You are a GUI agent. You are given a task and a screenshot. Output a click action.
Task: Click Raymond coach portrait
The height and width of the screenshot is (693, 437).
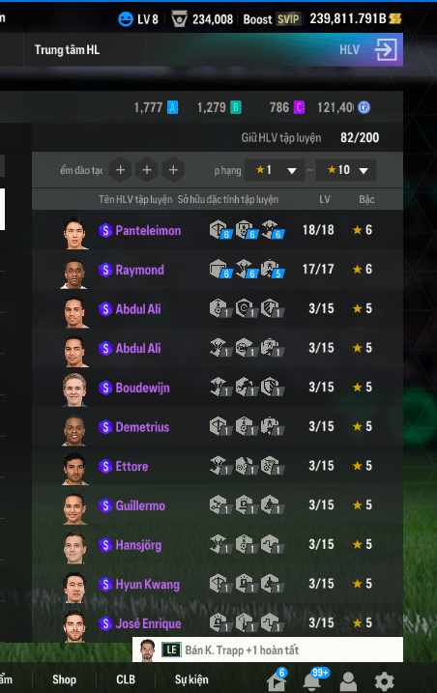coord(73,273)
